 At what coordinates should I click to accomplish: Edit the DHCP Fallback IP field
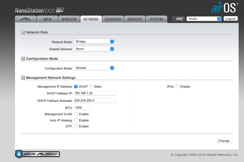point(95,93)
